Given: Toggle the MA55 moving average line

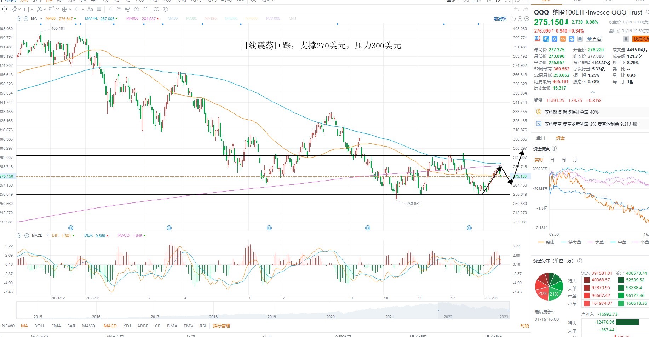Looking at the screenshot, I should point(61,18).
